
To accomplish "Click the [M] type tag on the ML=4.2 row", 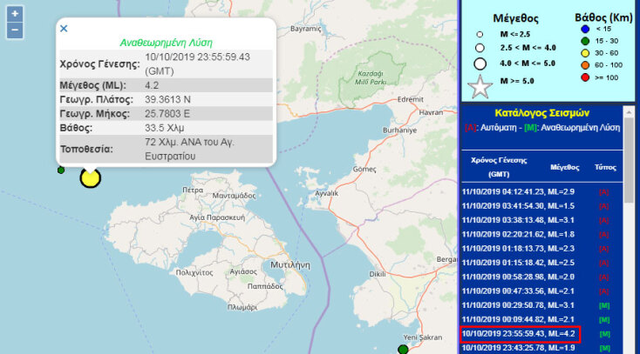I will 604,334.
